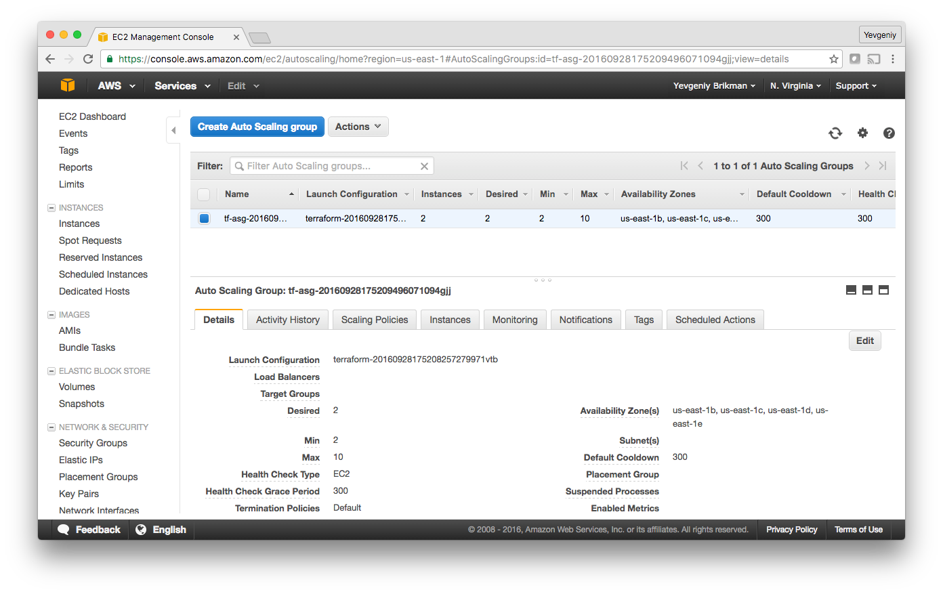Switch to the Tags tab in details
The height and width of the screenshot is (594, 943).
point(644,320)
